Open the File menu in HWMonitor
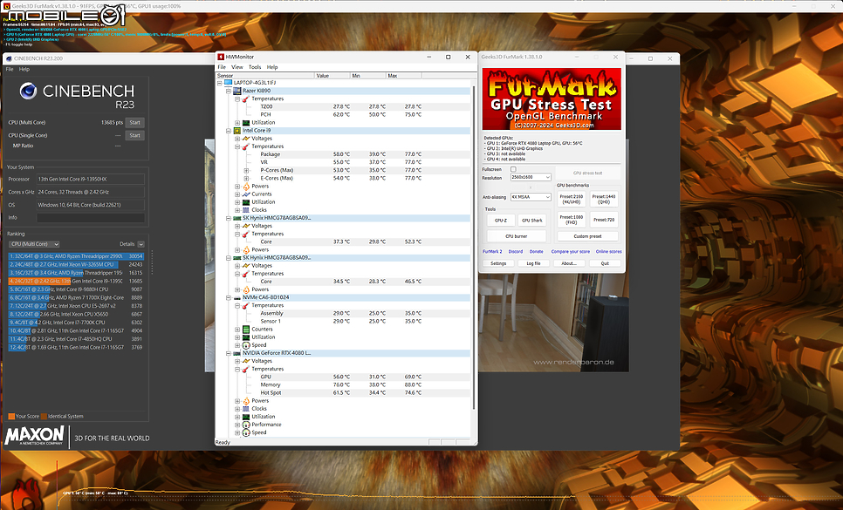 (x=222, y=67)
